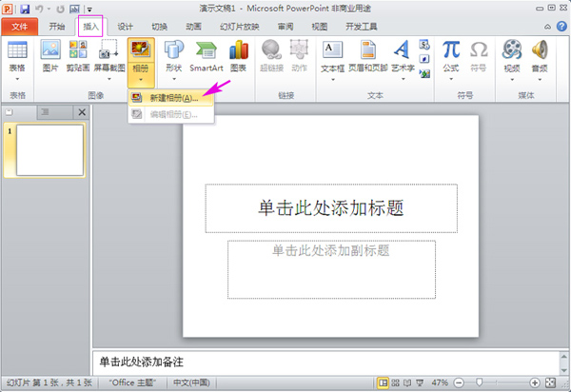Switch to Outline pane tab
This screenshot has height=392, width=571.
[x=54, y=112]
